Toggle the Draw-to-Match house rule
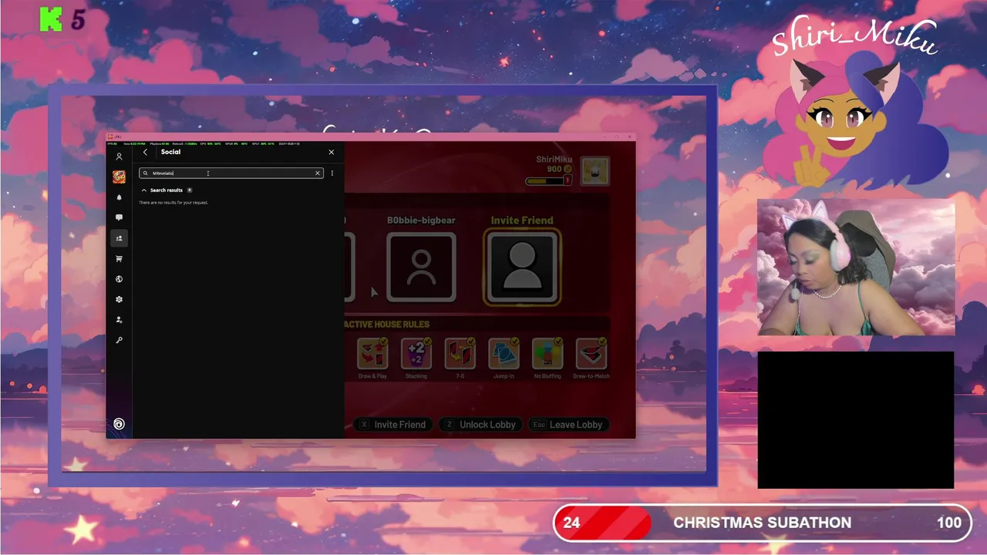Image resolution: width=987 pixels, height=555 pixels. click(x=591, y=355)
